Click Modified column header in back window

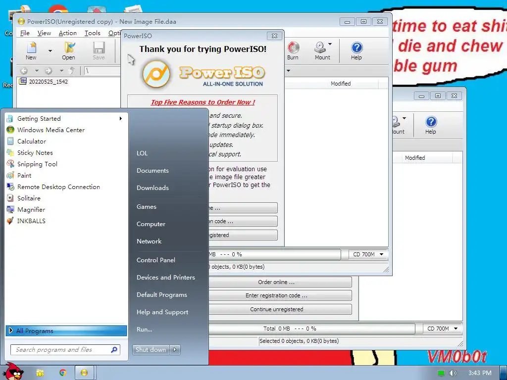415,158
